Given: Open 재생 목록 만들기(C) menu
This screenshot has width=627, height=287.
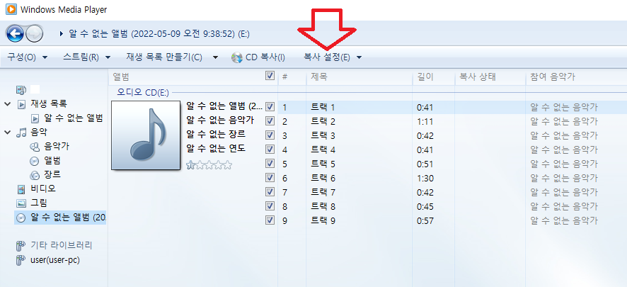Looking at the screenshot, I should click(x=170, y=57).
